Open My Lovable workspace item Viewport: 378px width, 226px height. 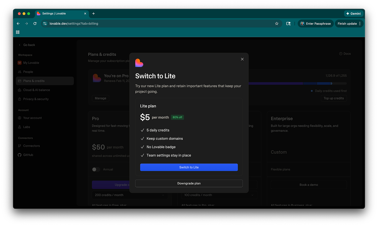(45, 63)
